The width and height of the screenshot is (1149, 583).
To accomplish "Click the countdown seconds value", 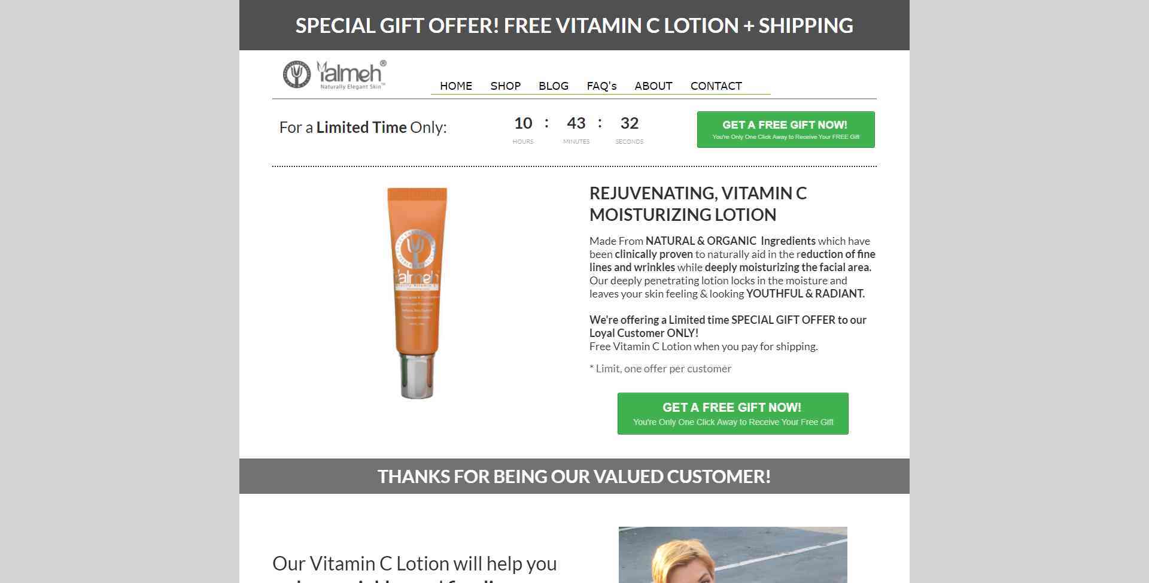I will coord(630,123).
